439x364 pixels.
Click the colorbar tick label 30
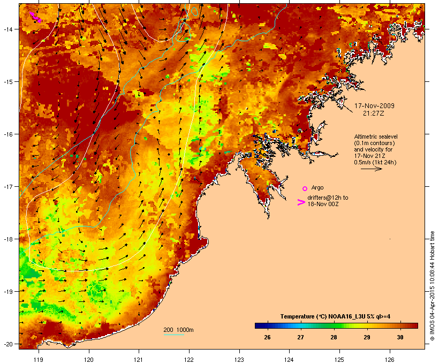click(x=400, y=337)
